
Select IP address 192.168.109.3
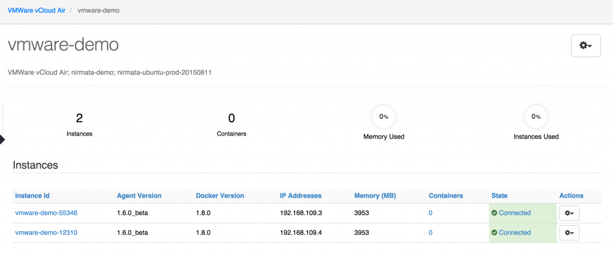coord(301,213)
